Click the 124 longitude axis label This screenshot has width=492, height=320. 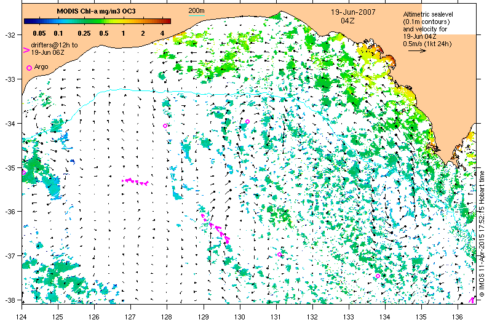point(22,316)
